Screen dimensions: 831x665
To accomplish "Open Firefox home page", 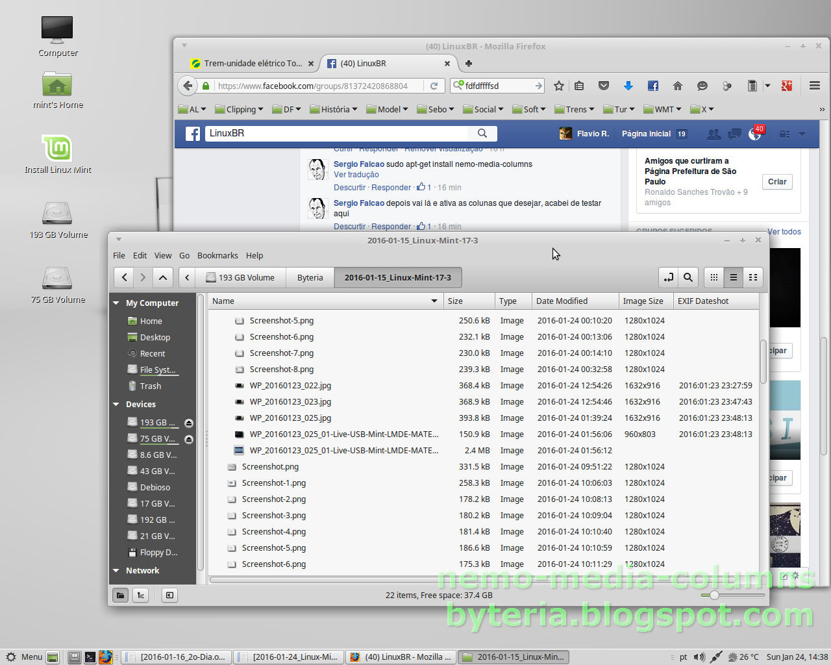I will (x=678, y=85).
